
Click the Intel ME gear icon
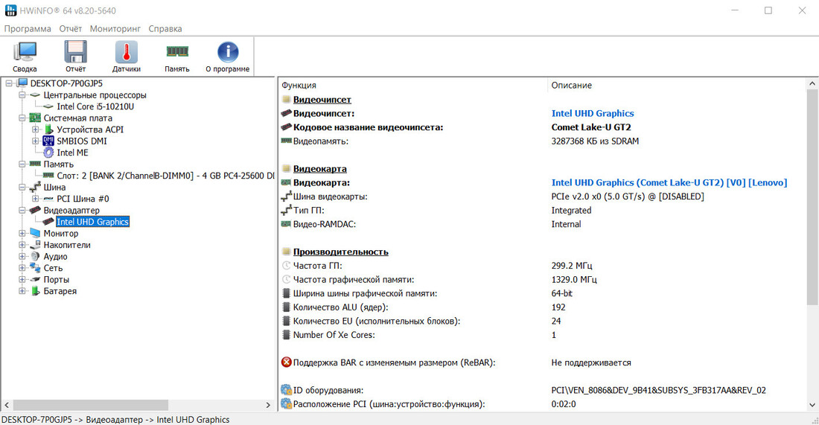48,153
